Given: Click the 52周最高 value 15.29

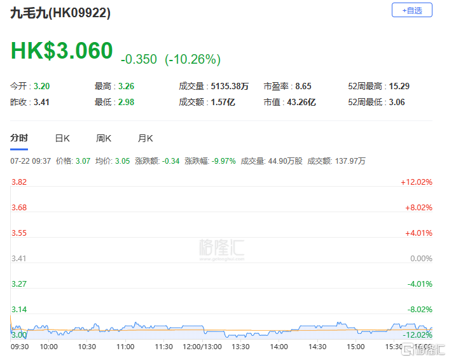Looking at the screenshot, I should coord(399,86).
